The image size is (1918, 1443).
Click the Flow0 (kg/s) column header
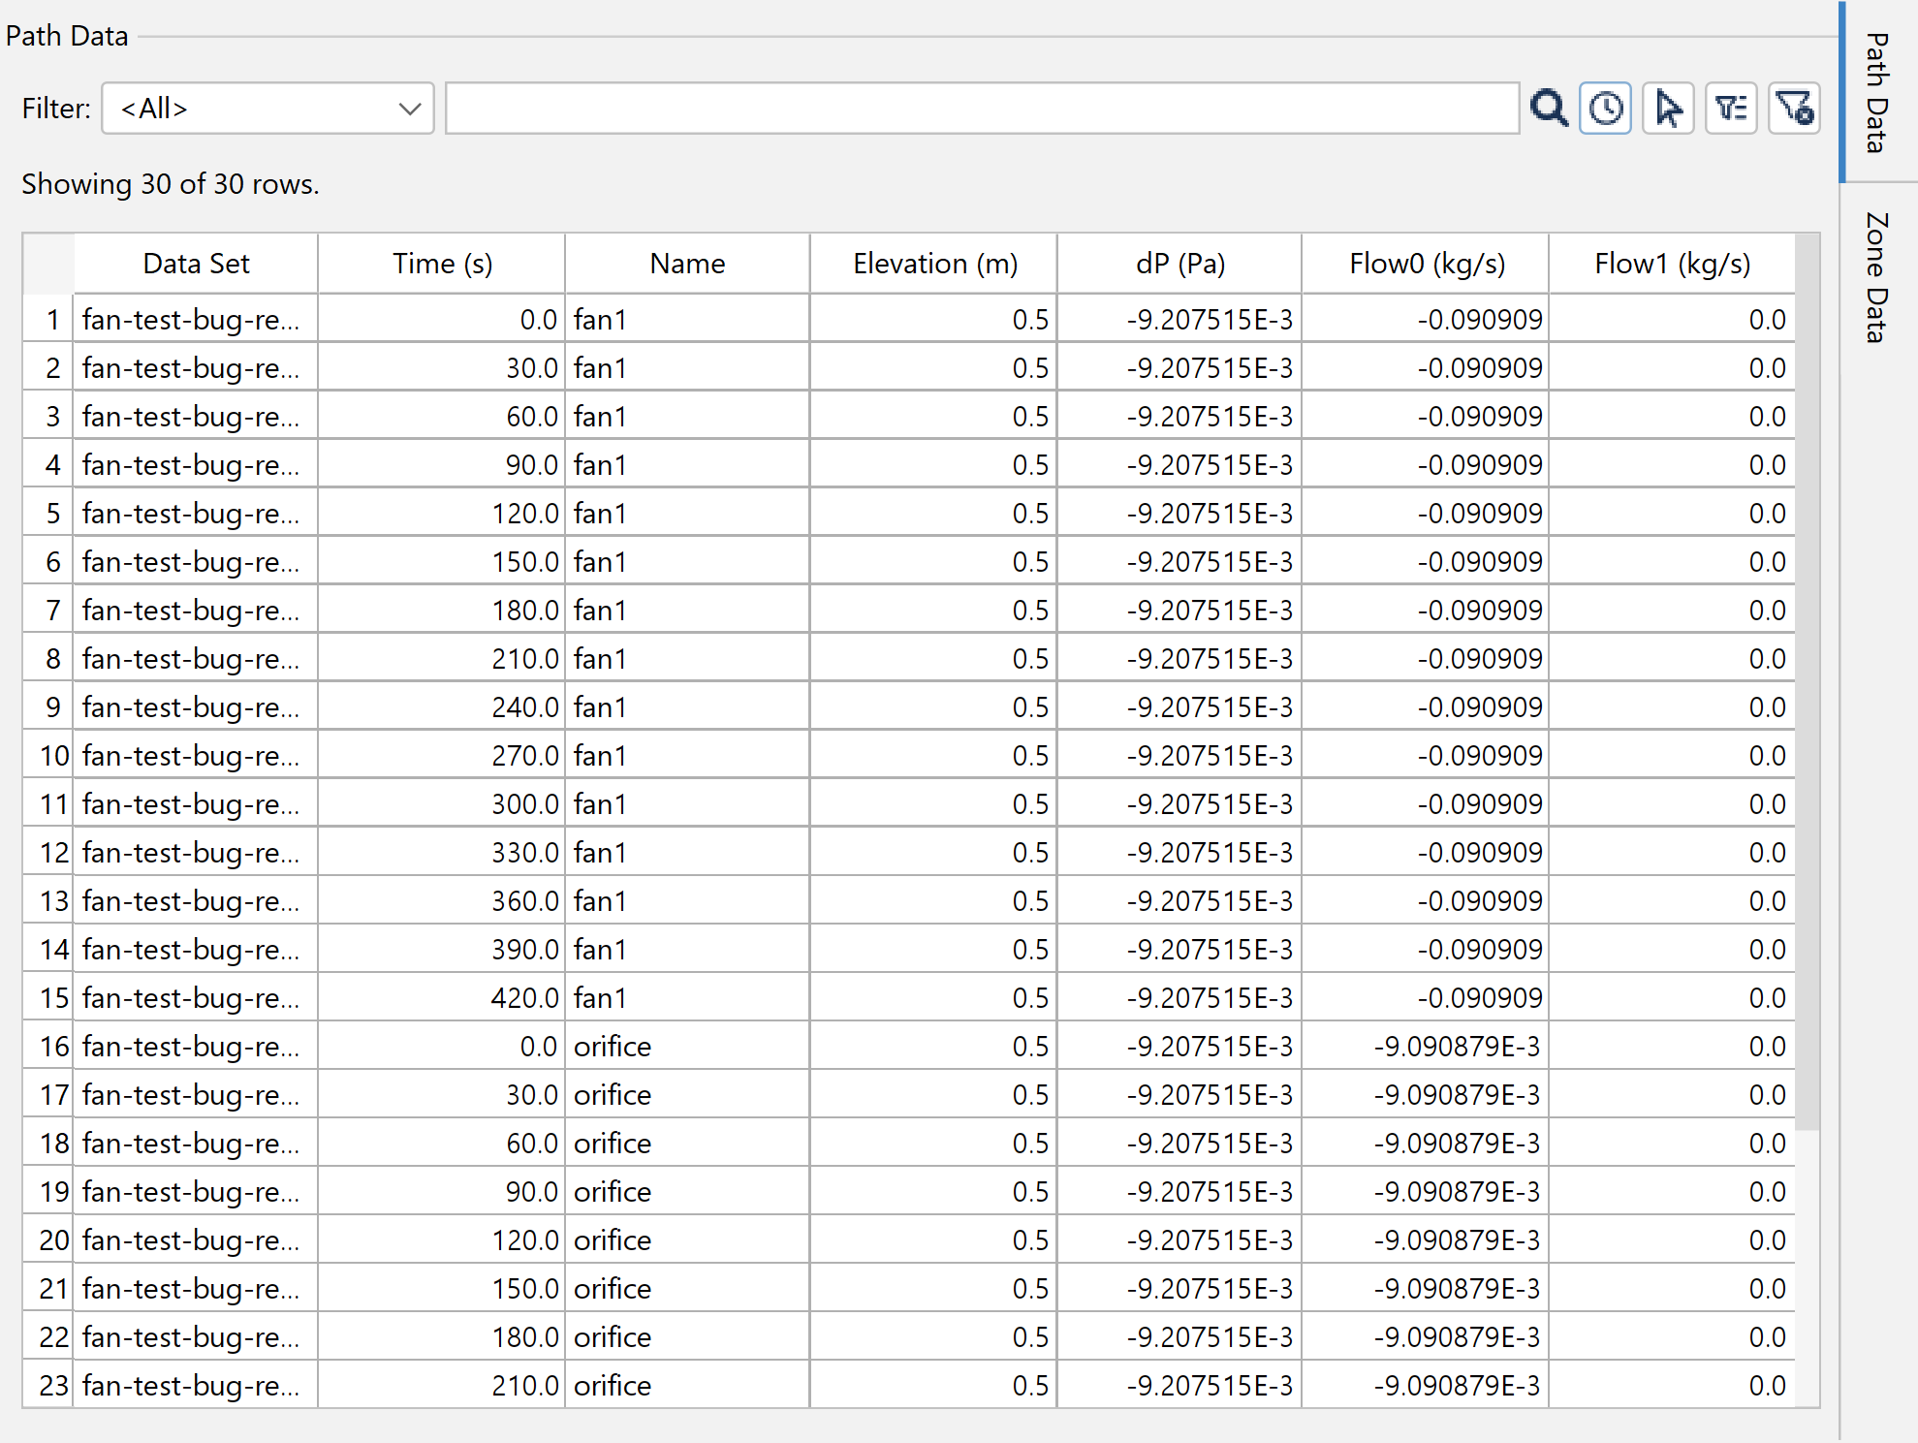point(1426,264)
